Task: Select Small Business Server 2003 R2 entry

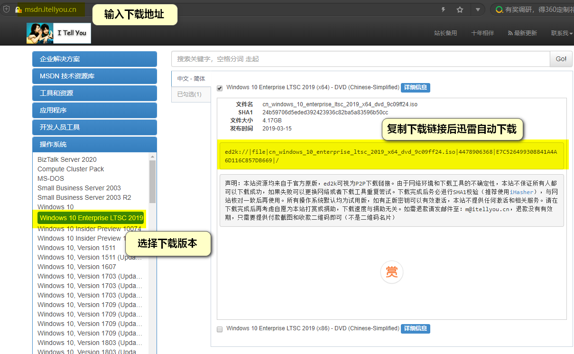Action: tap(84, 197)
